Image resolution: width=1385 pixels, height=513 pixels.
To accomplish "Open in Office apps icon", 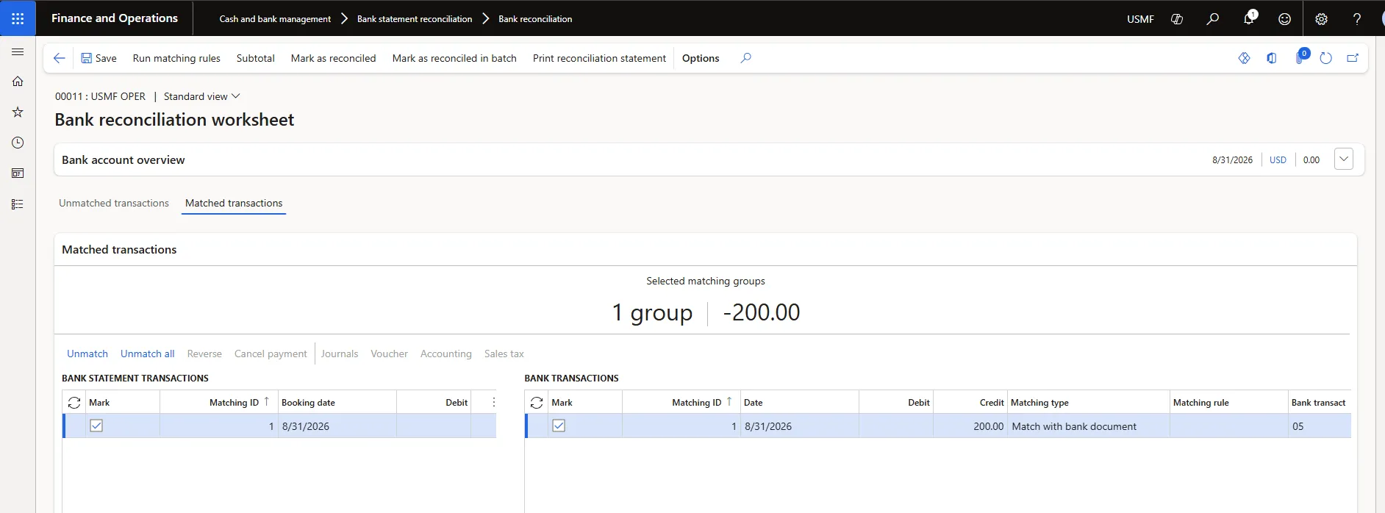I will [x=1271, y=58].
